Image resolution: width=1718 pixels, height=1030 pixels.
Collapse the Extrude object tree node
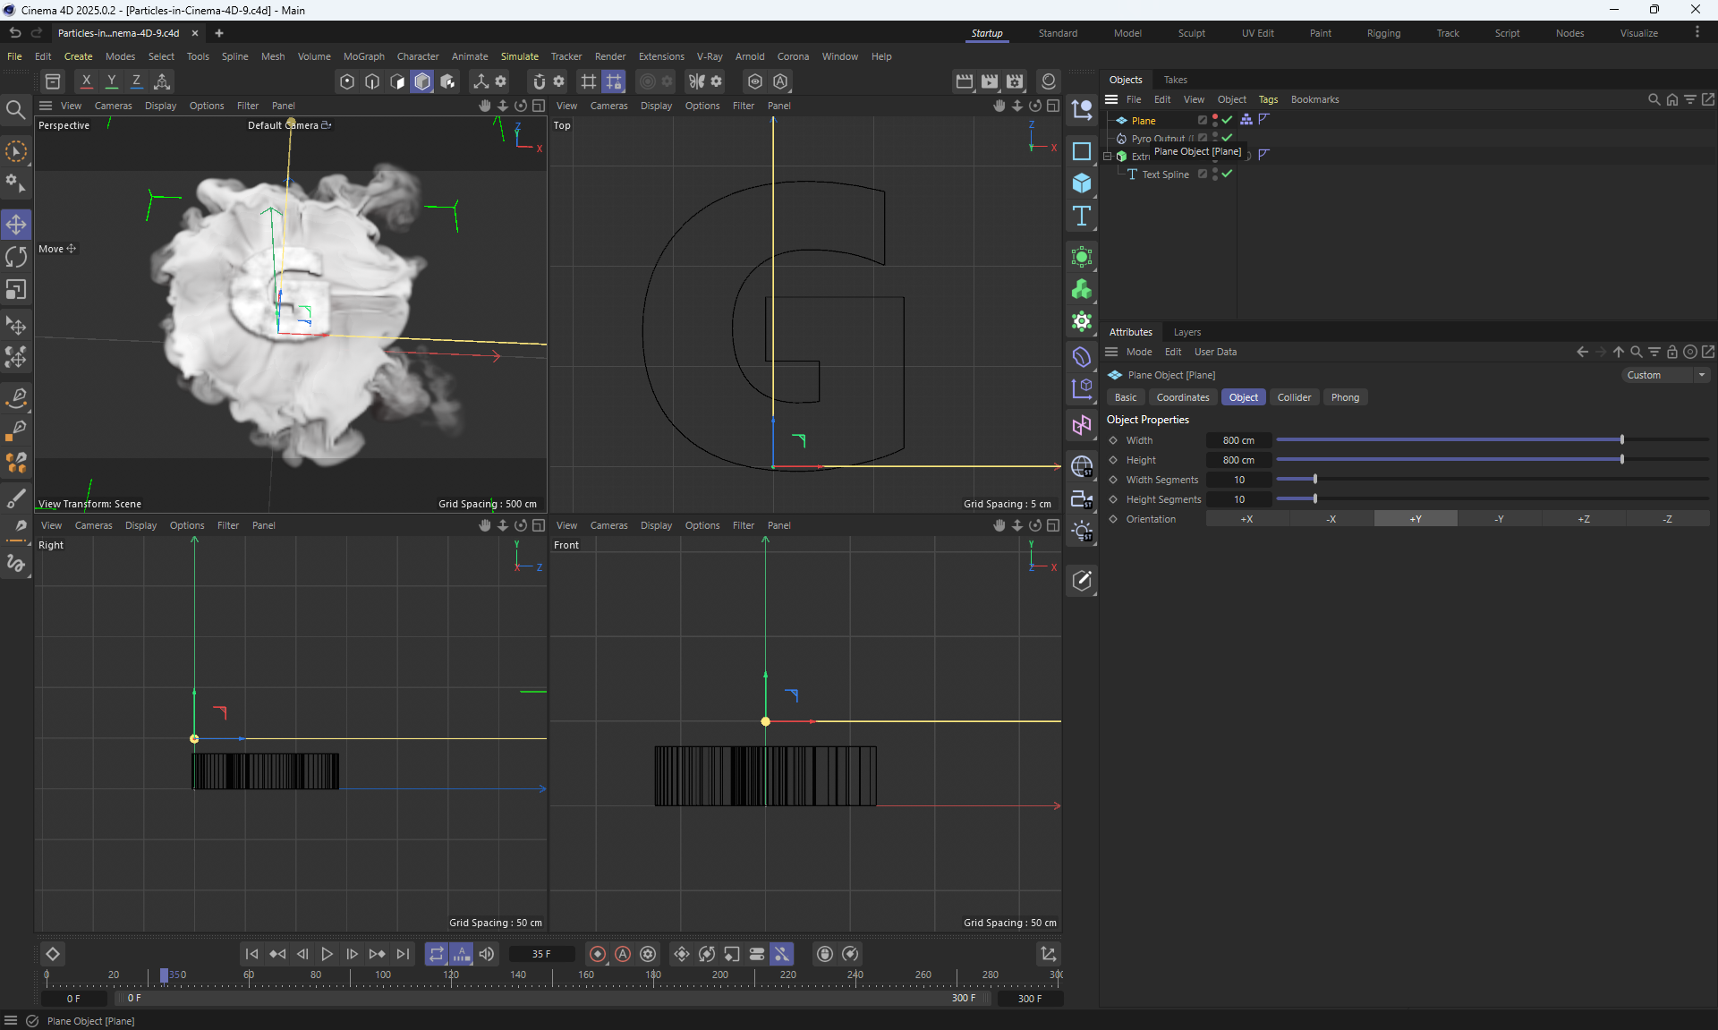coord(1107,156)
